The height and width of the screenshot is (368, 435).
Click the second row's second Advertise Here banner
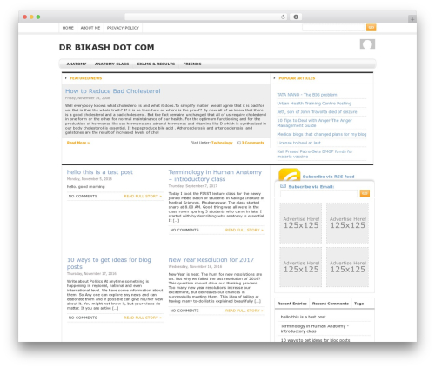tap(347, 267)
